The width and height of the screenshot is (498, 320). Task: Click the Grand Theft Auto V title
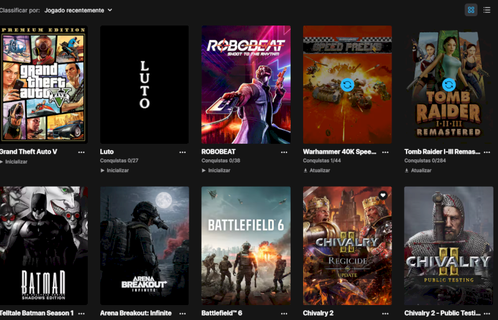(x=29, y=151)
